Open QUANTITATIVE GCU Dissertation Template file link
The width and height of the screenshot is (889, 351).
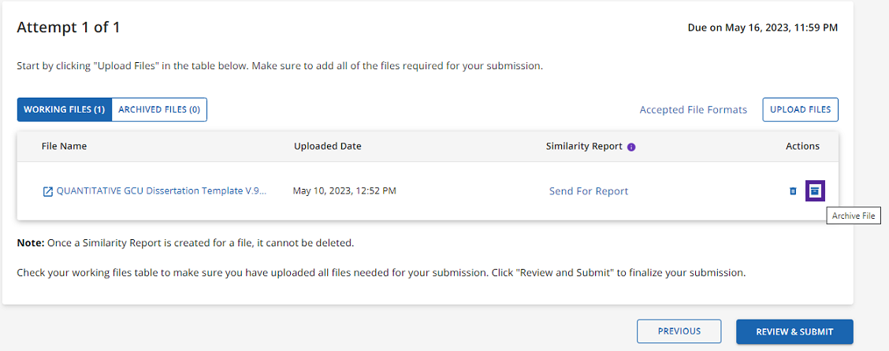click(162, 190)
